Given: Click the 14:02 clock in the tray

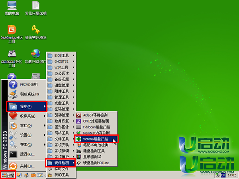Looking at the screenshot, I should tap(232, 175).
